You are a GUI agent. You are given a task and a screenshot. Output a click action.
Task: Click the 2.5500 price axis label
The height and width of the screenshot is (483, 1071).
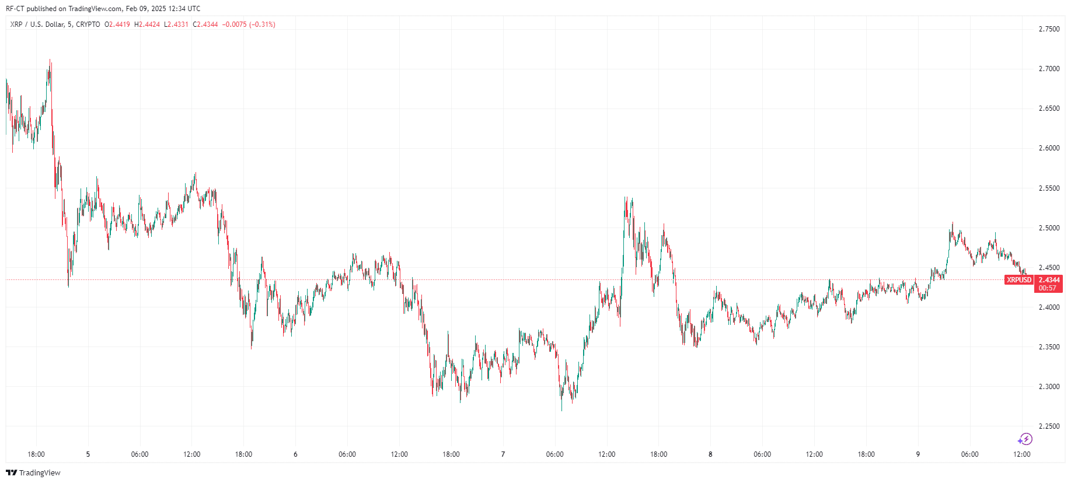[x=1049, y=188]
